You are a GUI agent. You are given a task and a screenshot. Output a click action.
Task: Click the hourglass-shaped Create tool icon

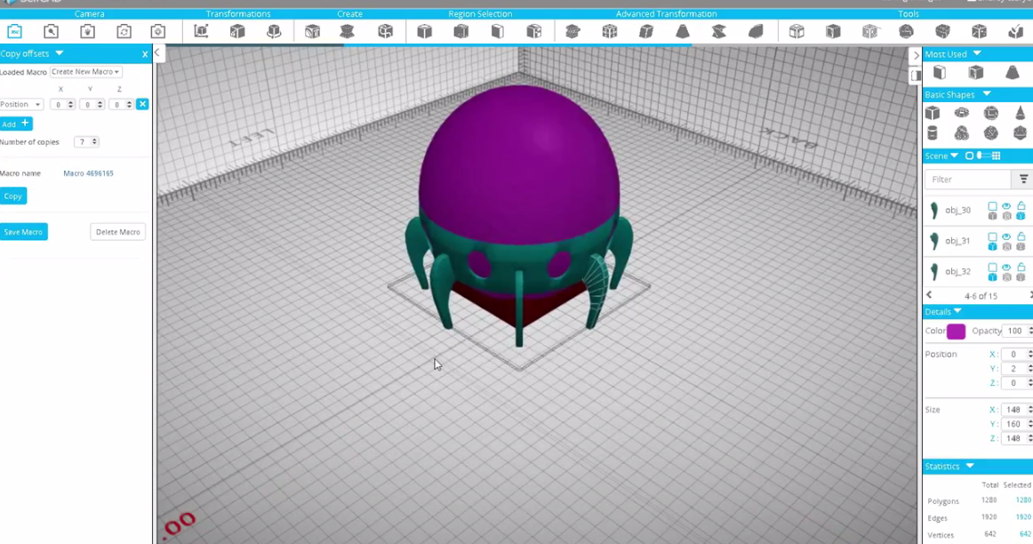(348, 31)
